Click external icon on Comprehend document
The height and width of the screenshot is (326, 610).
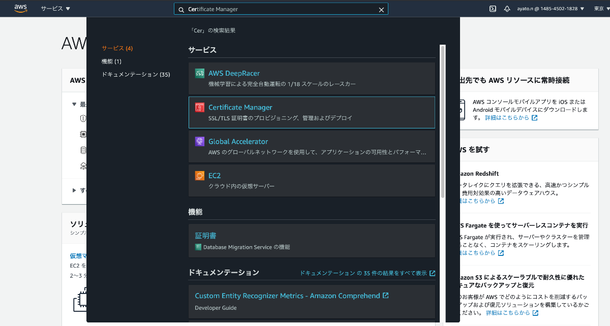pyautogui.click(x=385, y=296)
